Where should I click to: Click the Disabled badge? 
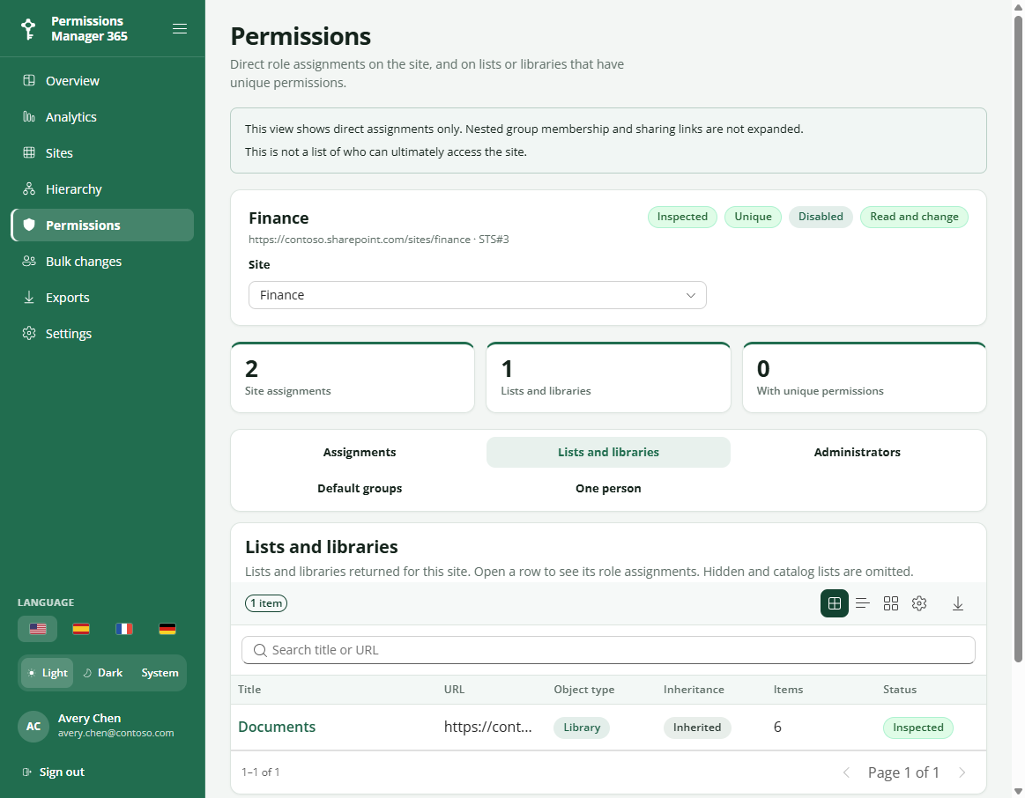(x=821, y=217)
